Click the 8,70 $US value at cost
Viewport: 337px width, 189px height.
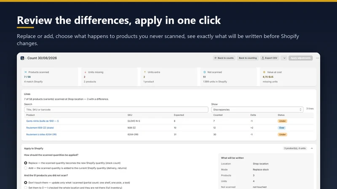click(x=268, y=77)
